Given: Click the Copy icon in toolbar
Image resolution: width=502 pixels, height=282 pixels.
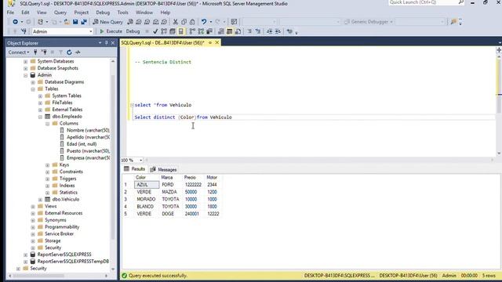Looking at the screenshot, I should pyautogui.click(x=184, y=22).
